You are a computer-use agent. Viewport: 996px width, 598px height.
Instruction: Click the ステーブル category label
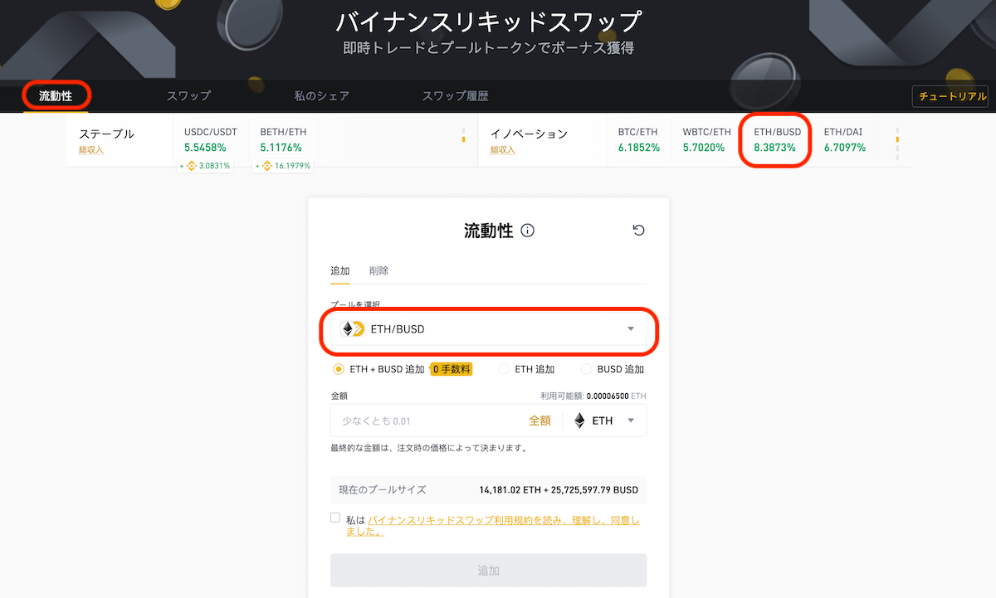pos(106,134)
